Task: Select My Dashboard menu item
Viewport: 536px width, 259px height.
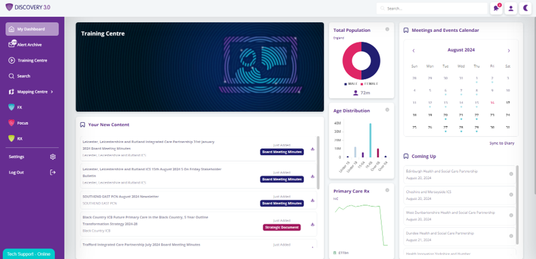Action: [32, 29]
